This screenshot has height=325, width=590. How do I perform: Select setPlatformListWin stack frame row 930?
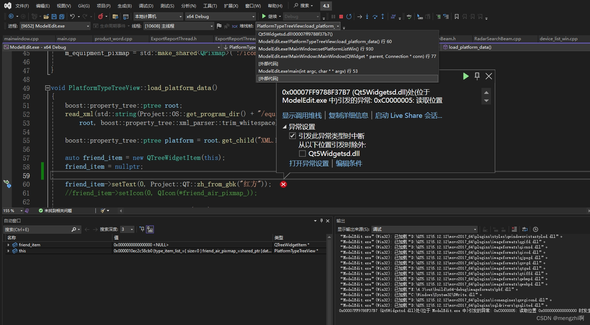(x=347, y=49)
